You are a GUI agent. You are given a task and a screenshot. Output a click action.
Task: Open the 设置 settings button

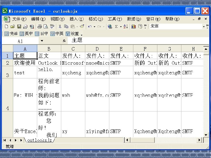(72, 34)
